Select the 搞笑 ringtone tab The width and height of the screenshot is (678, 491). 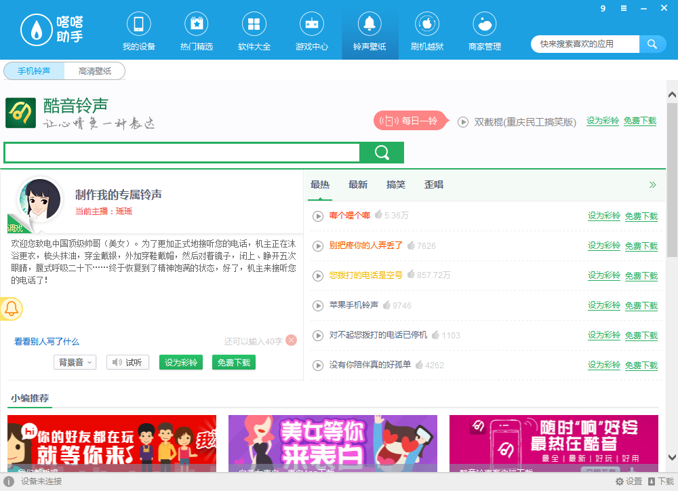pos(396,184)
